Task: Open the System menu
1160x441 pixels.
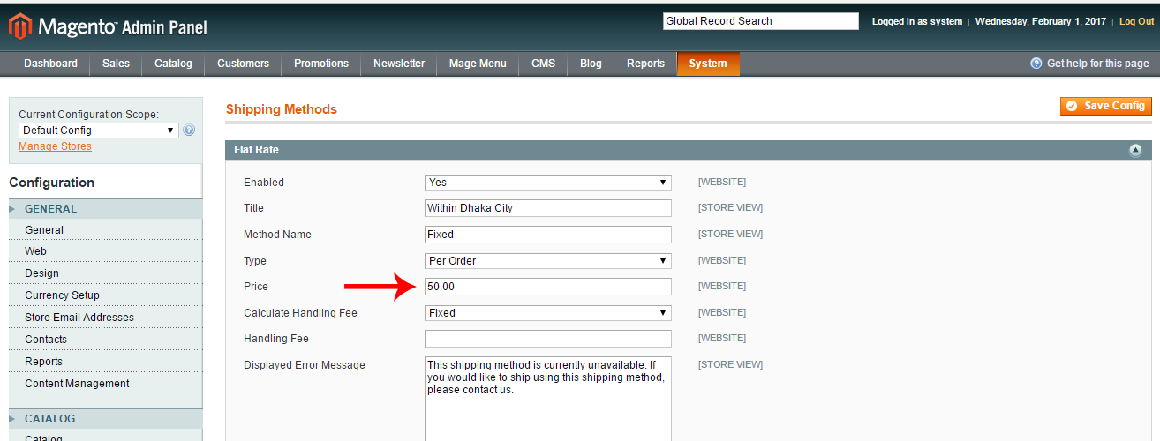Action: coord(708,64)
